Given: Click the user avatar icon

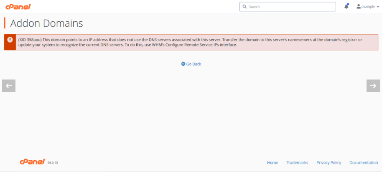Looking at the screenshot, I should pyautogui.click(x=358, y=7).
